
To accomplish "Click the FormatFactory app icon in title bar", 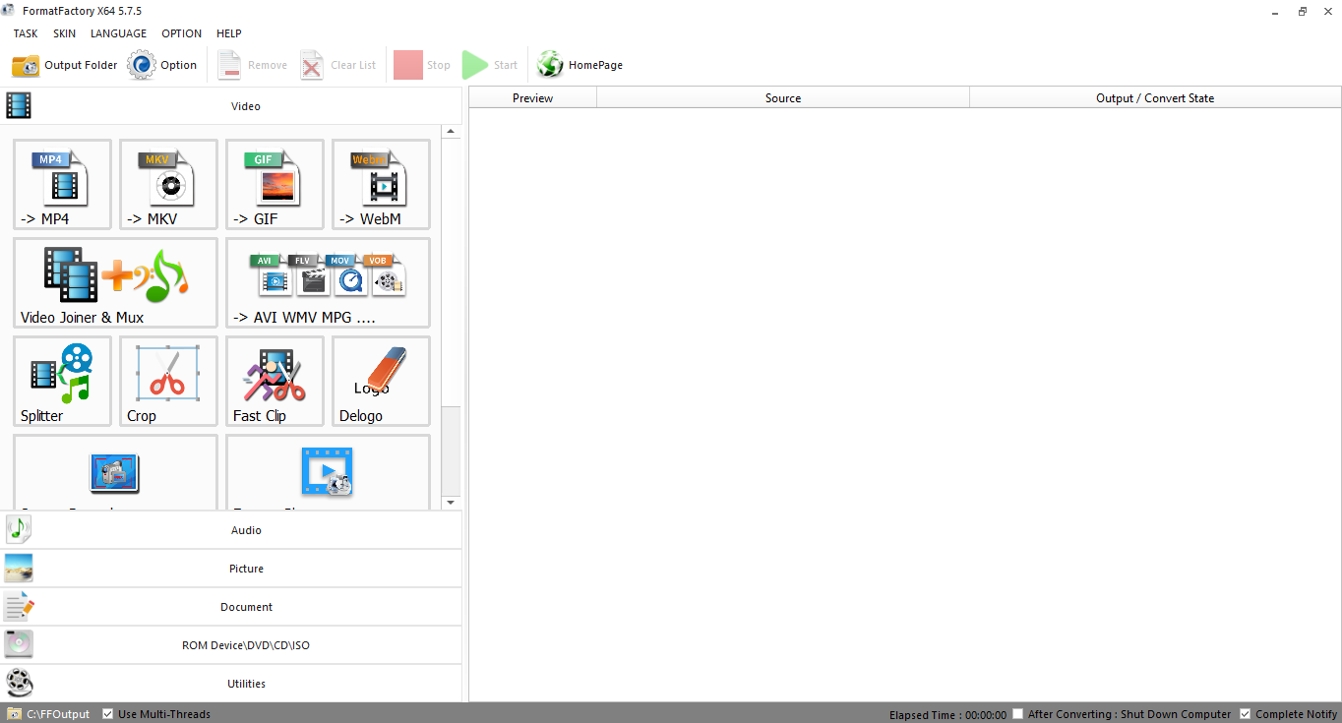I will coord(9,11).
